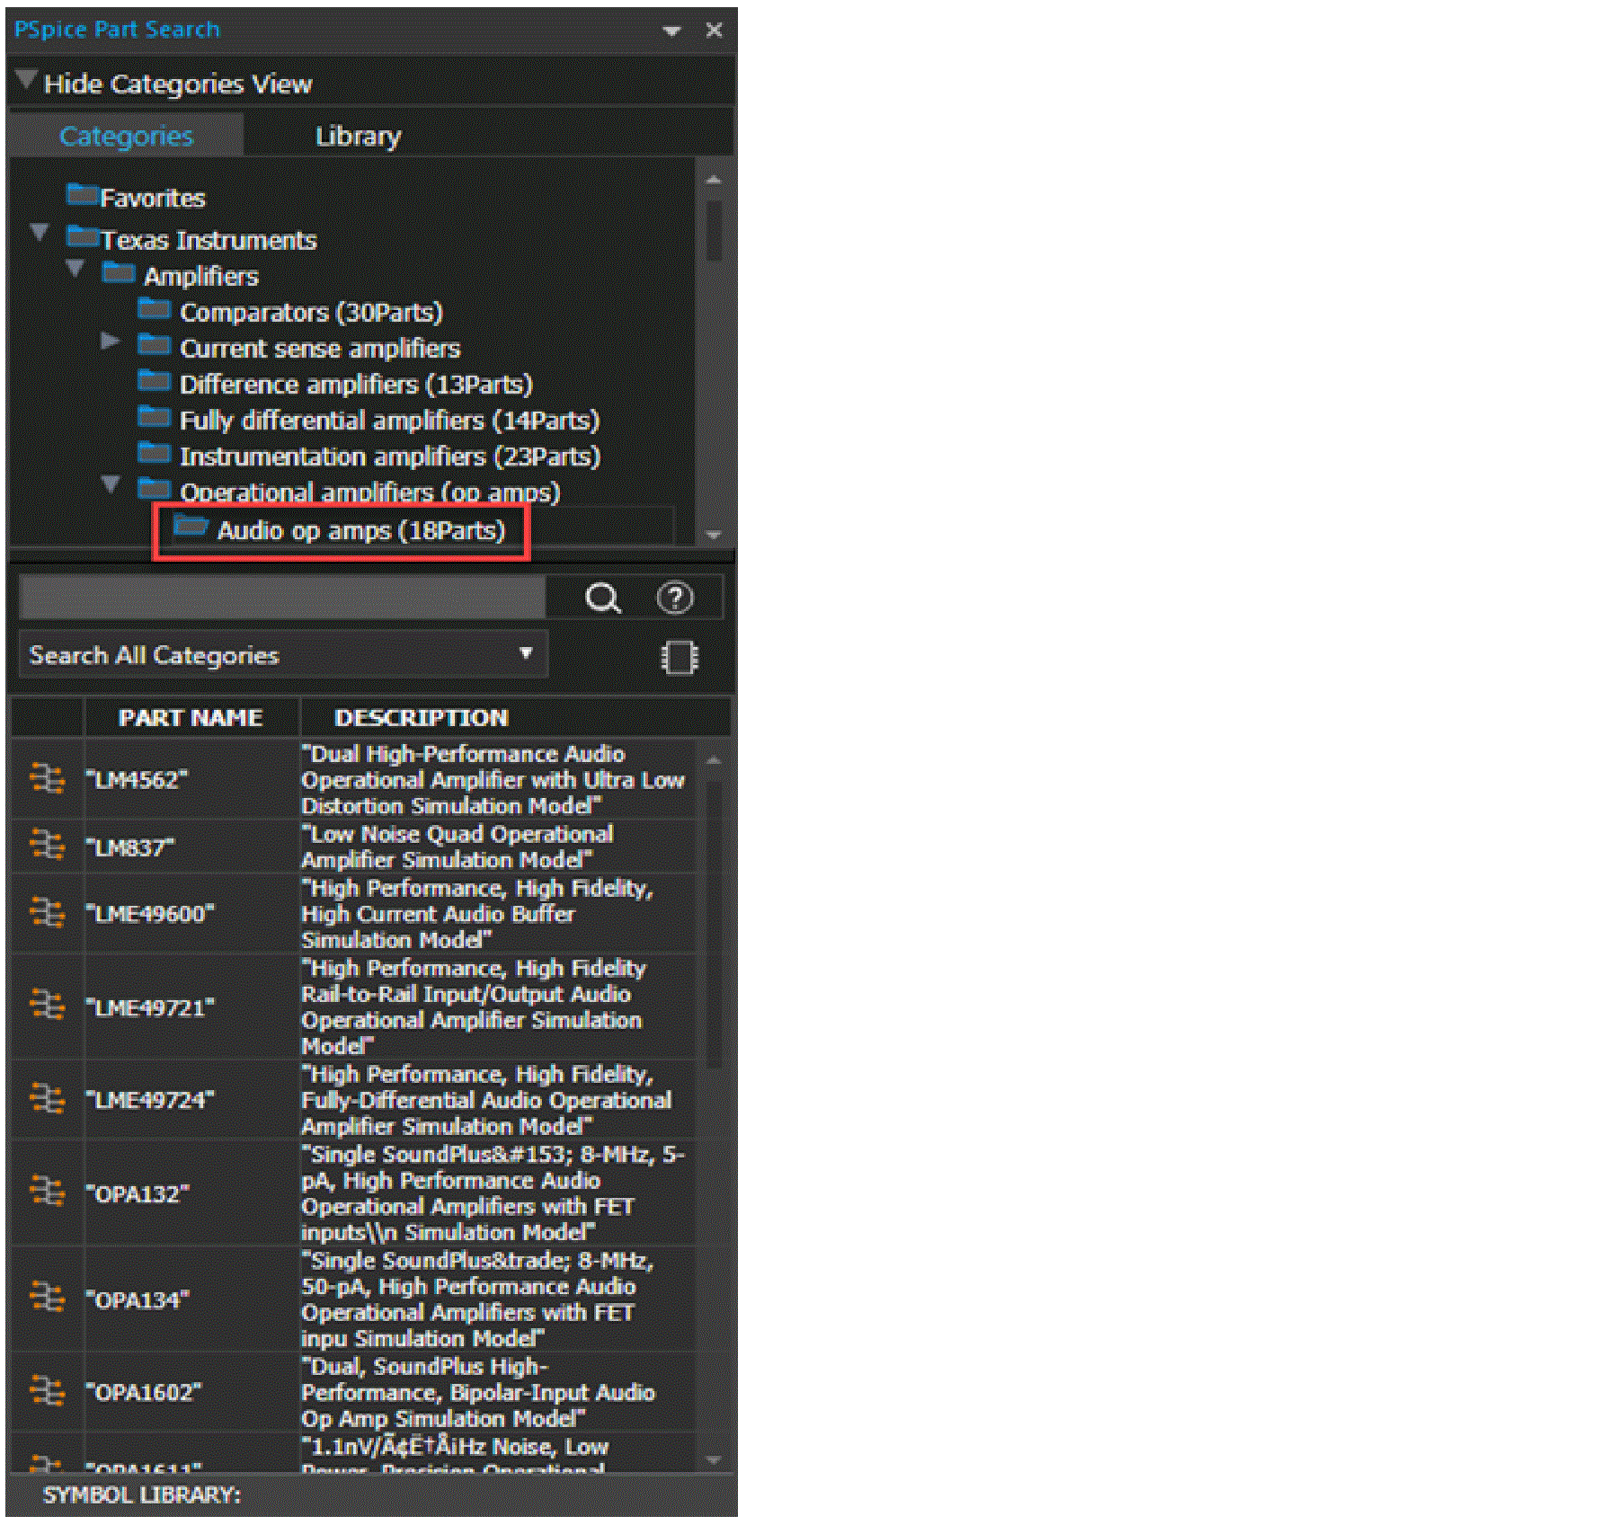The image size is (1617, 1525).
Task: Select Favorites in the tree
Action: click(152, 198)
